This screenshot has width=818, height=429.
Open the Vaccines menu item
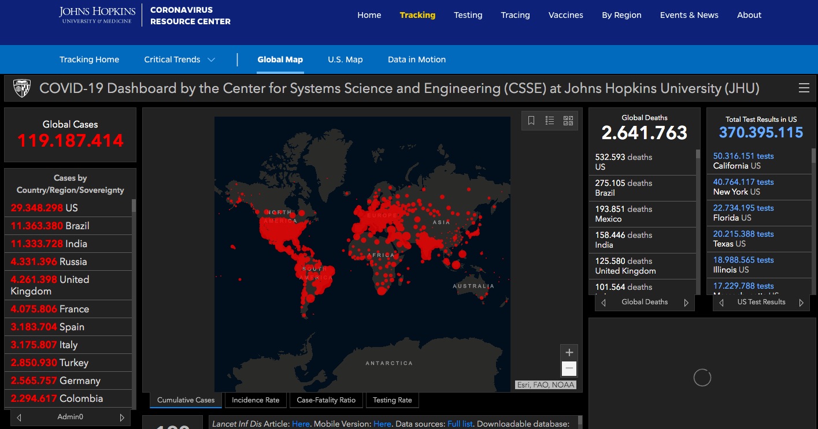tap(565, 15)
